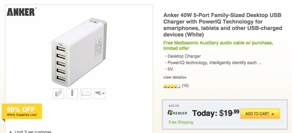Click the Free Mediasonic audio cable offer
The width and height of the screenshot is (292, 133).
[x=218, y=46]
